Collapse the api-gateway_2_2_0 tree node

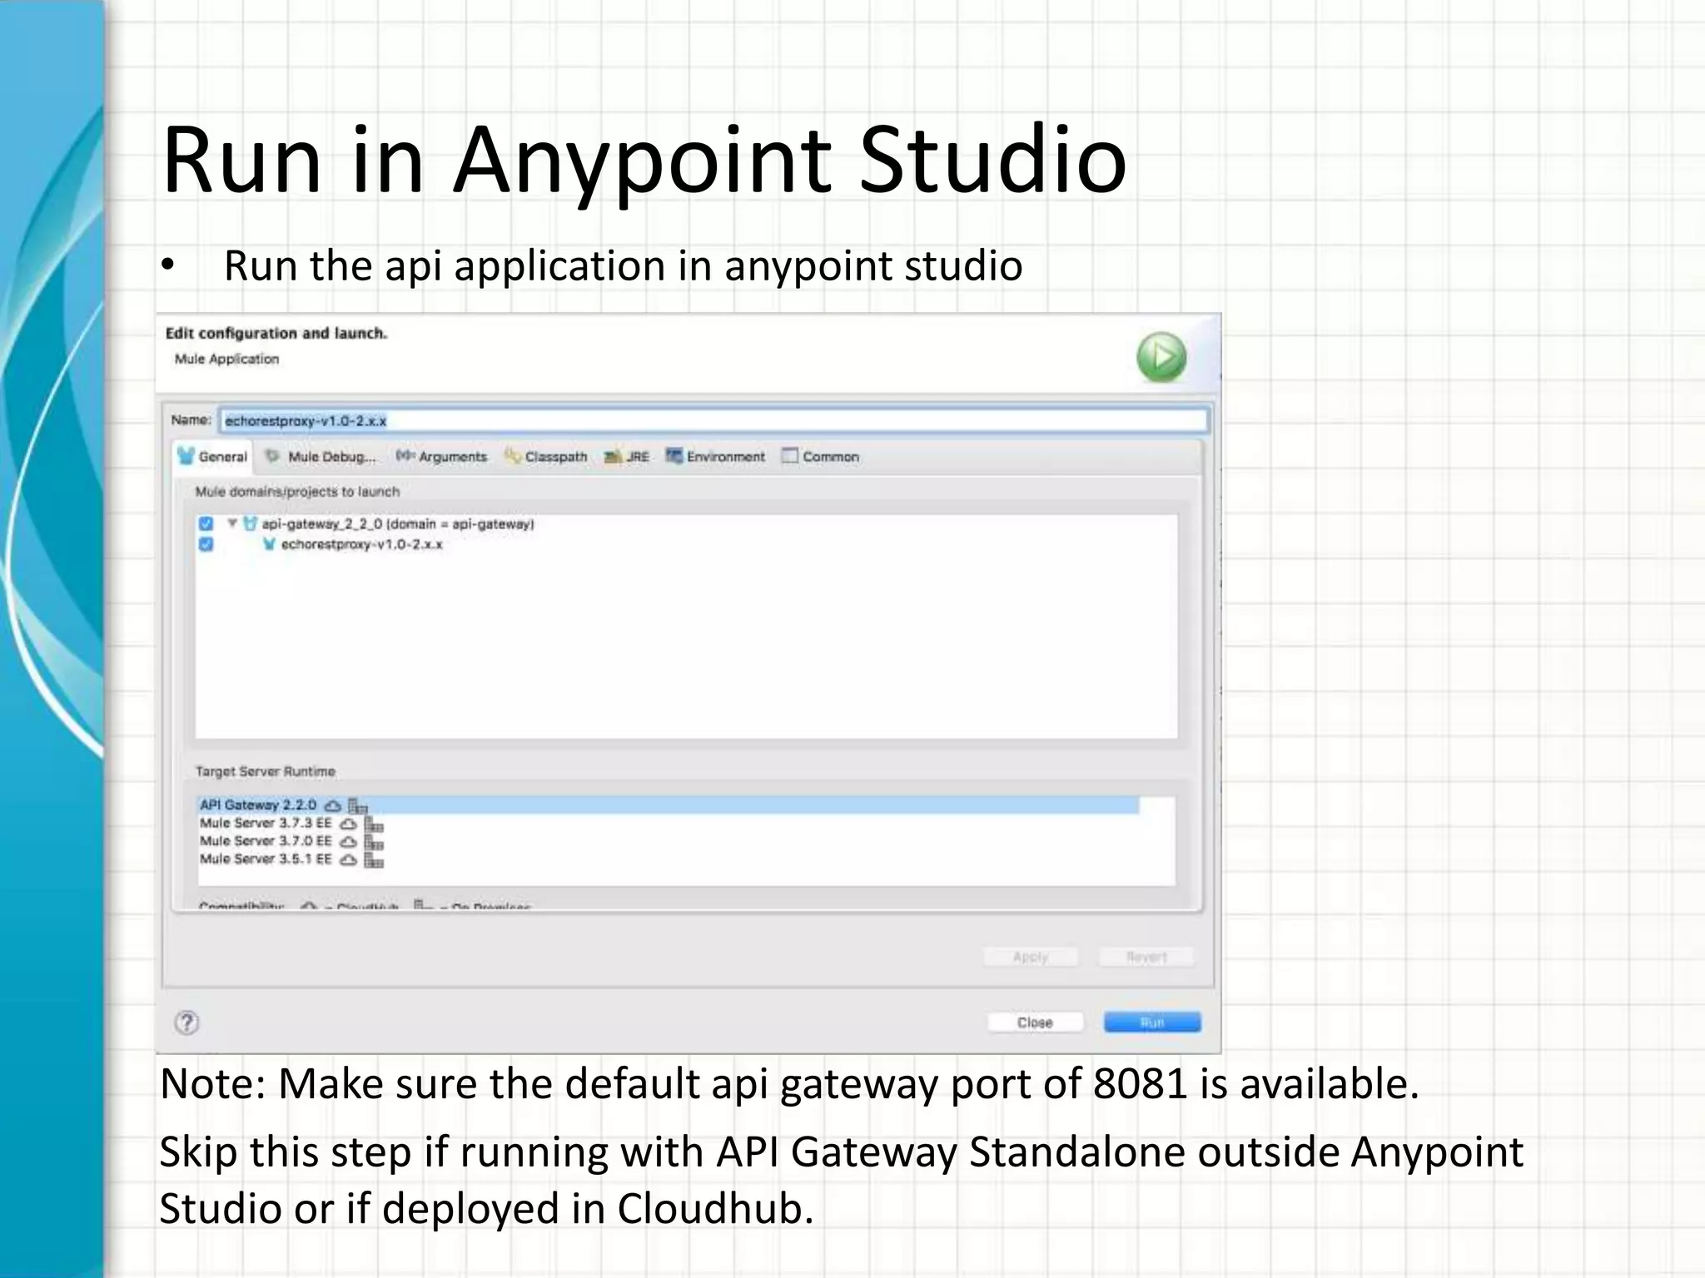(232, 523)
